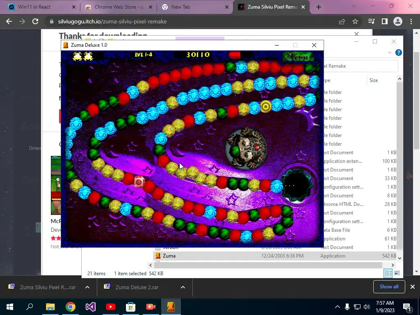Open Microsoft Store from taskbar

[x=131, y=307]
